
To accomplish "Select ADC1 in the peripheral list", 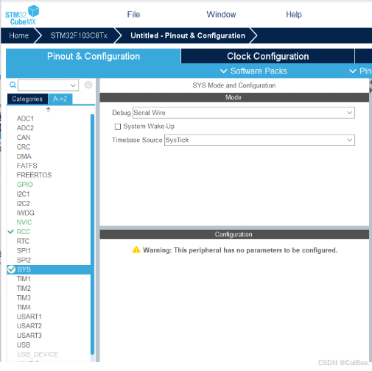I will pyautogui.click(x=25, y=119).
